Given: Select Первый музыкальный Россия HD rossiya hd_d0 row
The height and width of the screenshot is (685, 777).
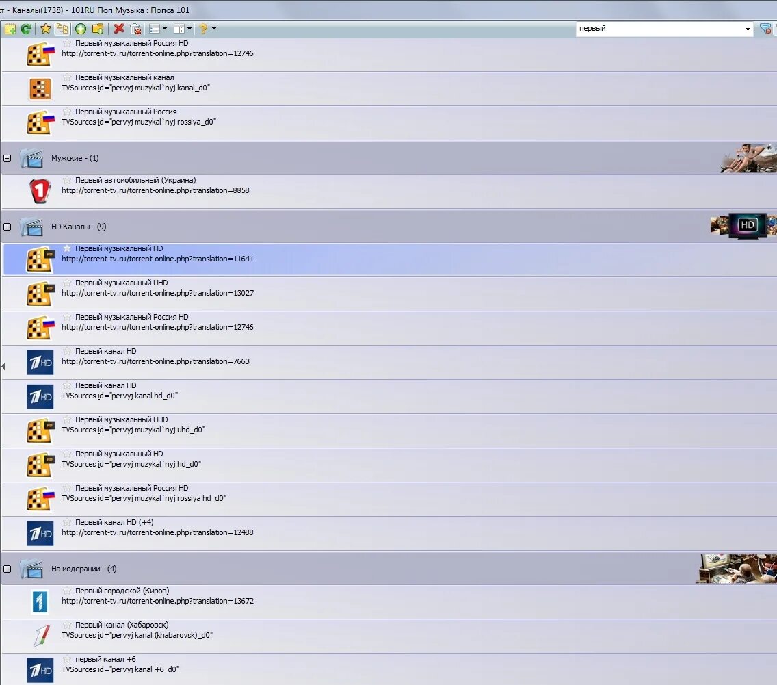Looking at the screenshot, I should 389,499.
